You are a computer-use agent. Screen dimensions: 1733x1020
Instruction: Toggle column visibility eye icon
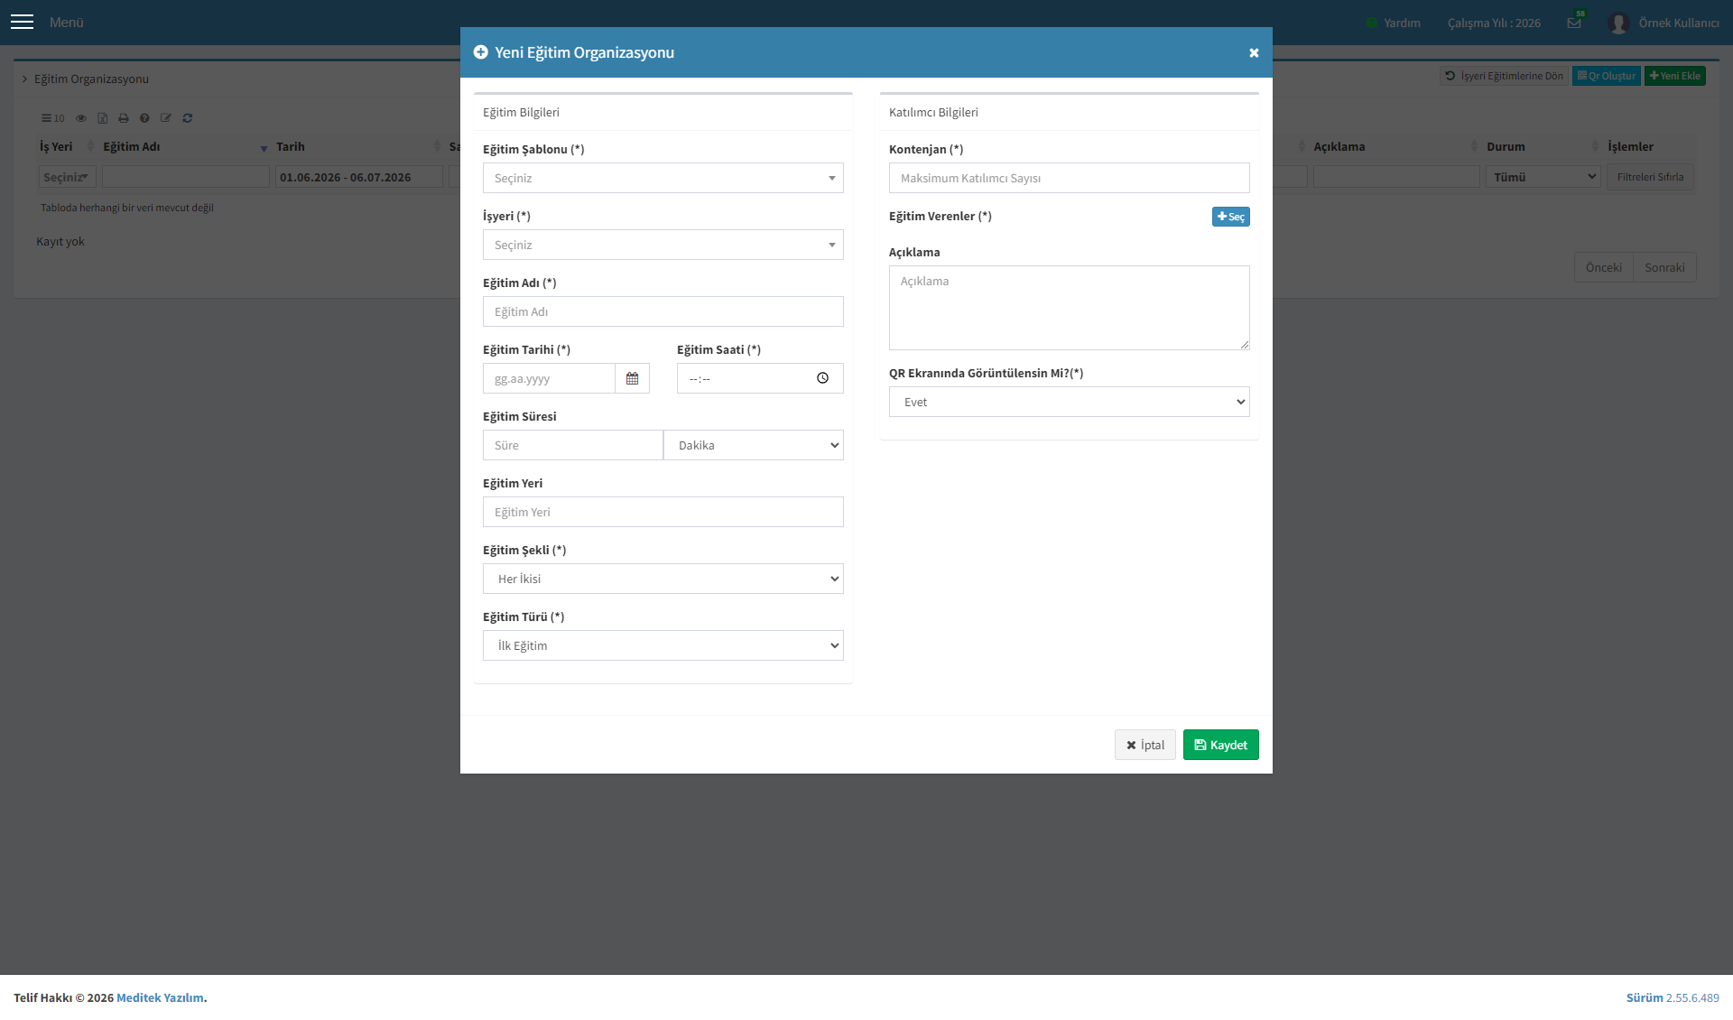81,118
